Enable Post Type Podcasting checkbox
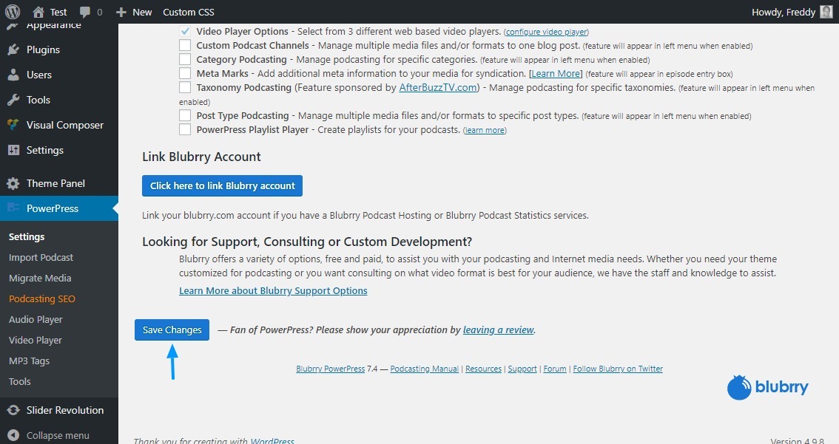839x444 pixels. [185, 115]
